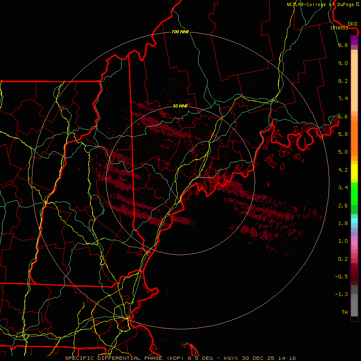Click the "50 NMI" range ring label

[x=180, y=106]
